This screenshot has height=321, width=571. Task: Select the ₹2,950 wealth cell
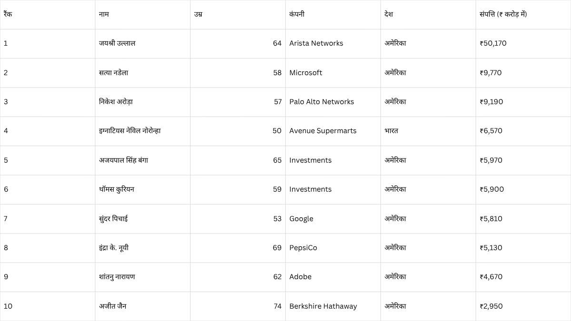point(491,306)
